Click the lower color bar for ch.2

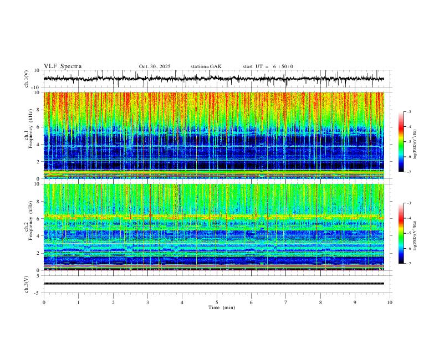(401, 233)
